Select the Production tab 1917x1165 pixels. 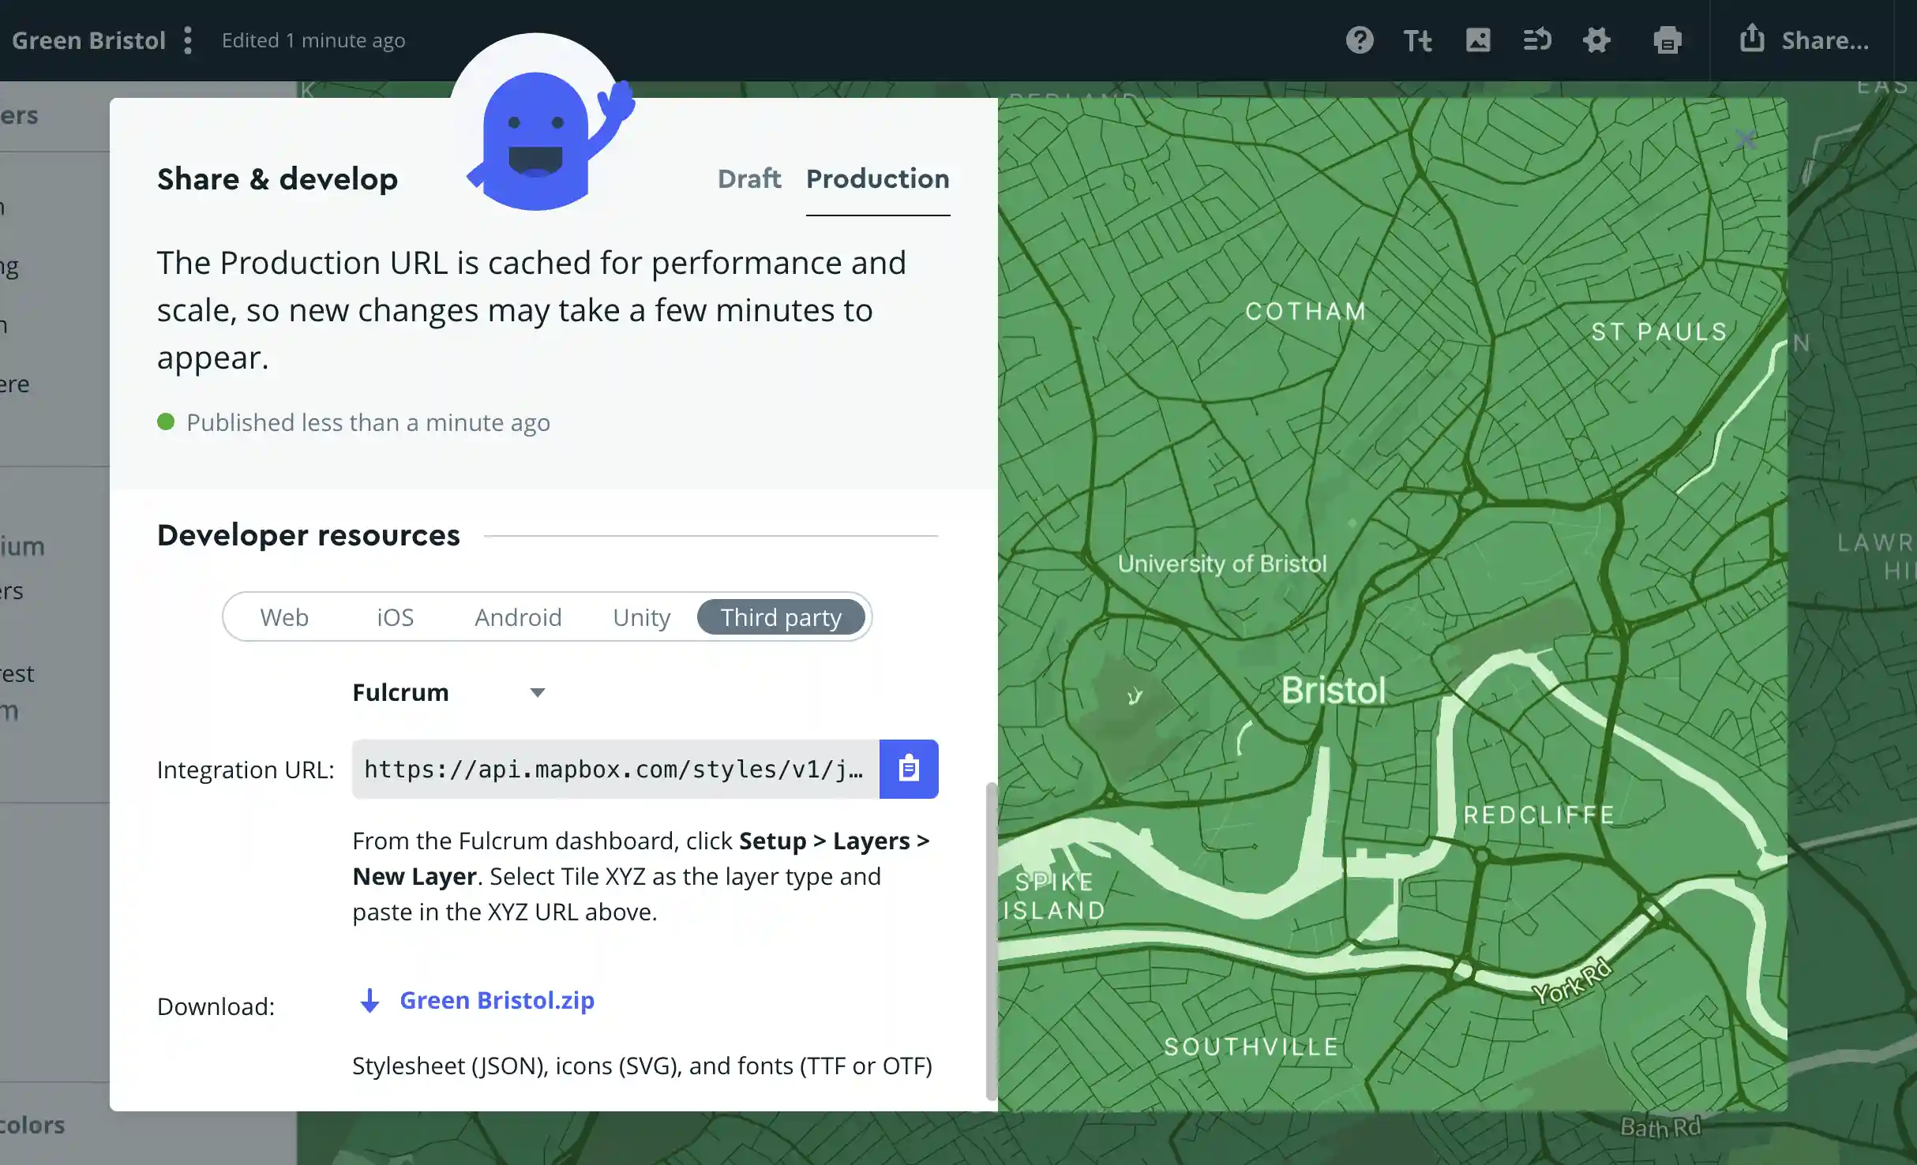pyautogui.click(x=877, y=178)
